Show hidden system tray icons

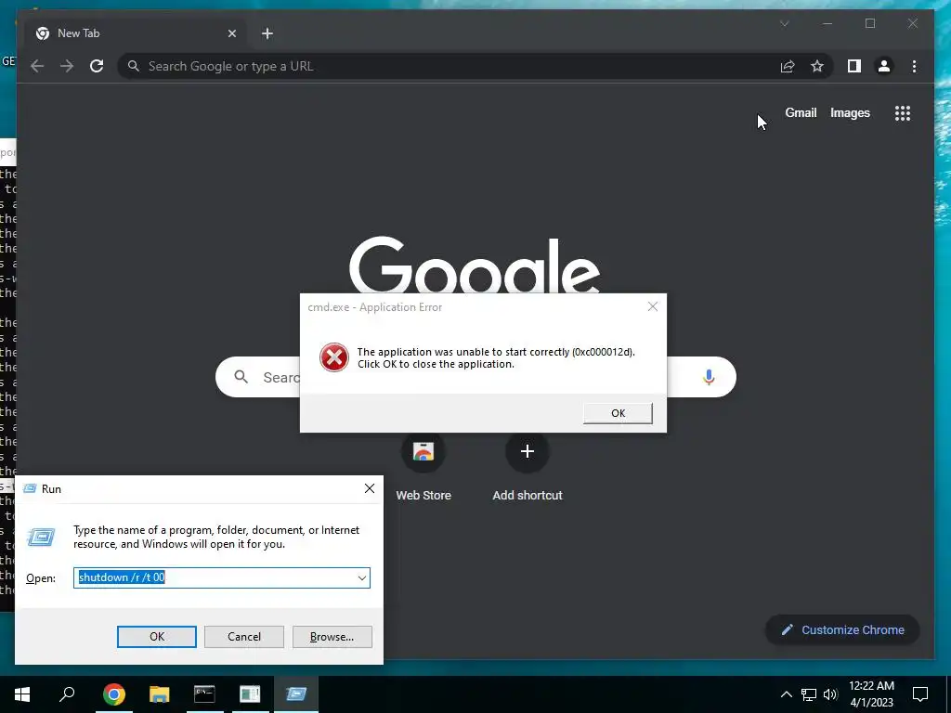[786, 694]
